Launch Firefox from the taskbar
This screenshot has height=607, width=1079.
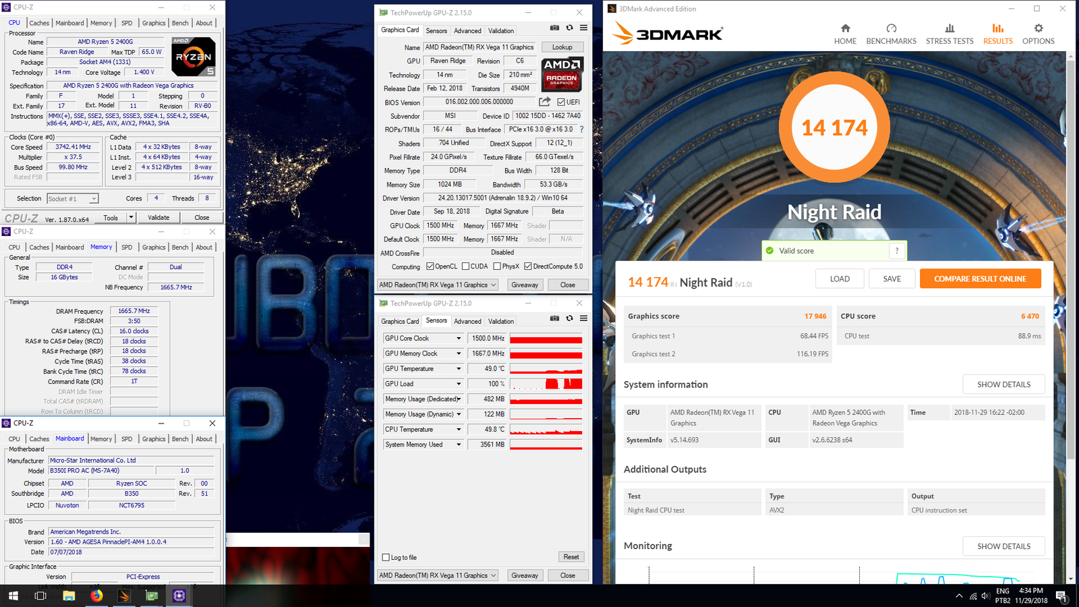coord(96,596)
